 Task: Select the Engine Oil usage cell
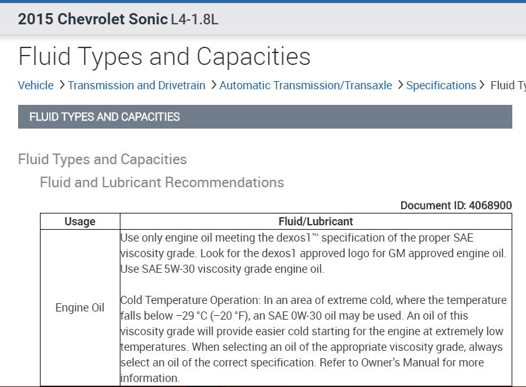80,308
